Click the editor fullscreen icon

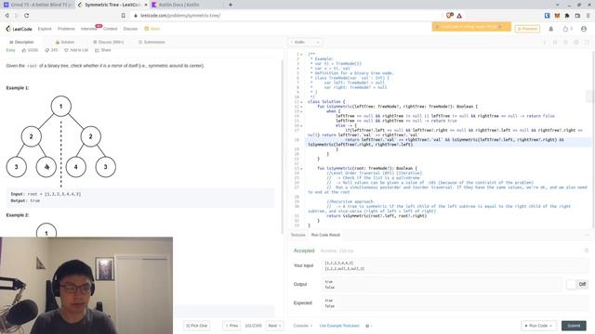pyautogui.click(x=587, y=42)
